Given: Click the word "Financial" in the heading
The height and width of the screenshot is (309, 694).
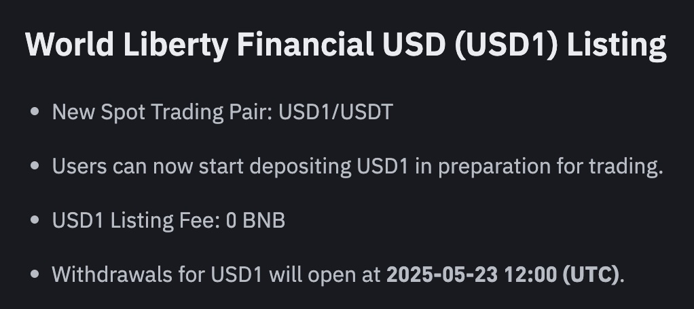Looking at the screenshot, I should coord(306,44).
